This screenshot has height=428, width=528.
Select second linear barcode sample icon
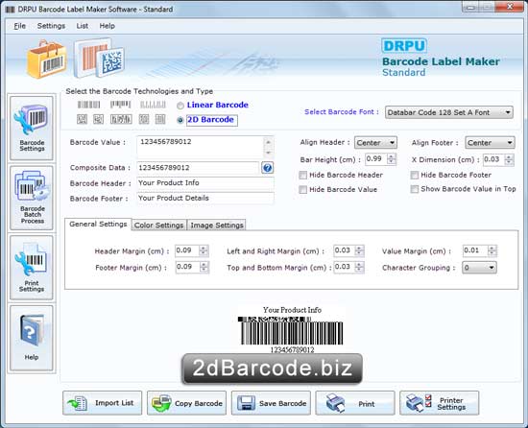coord(120,105)
